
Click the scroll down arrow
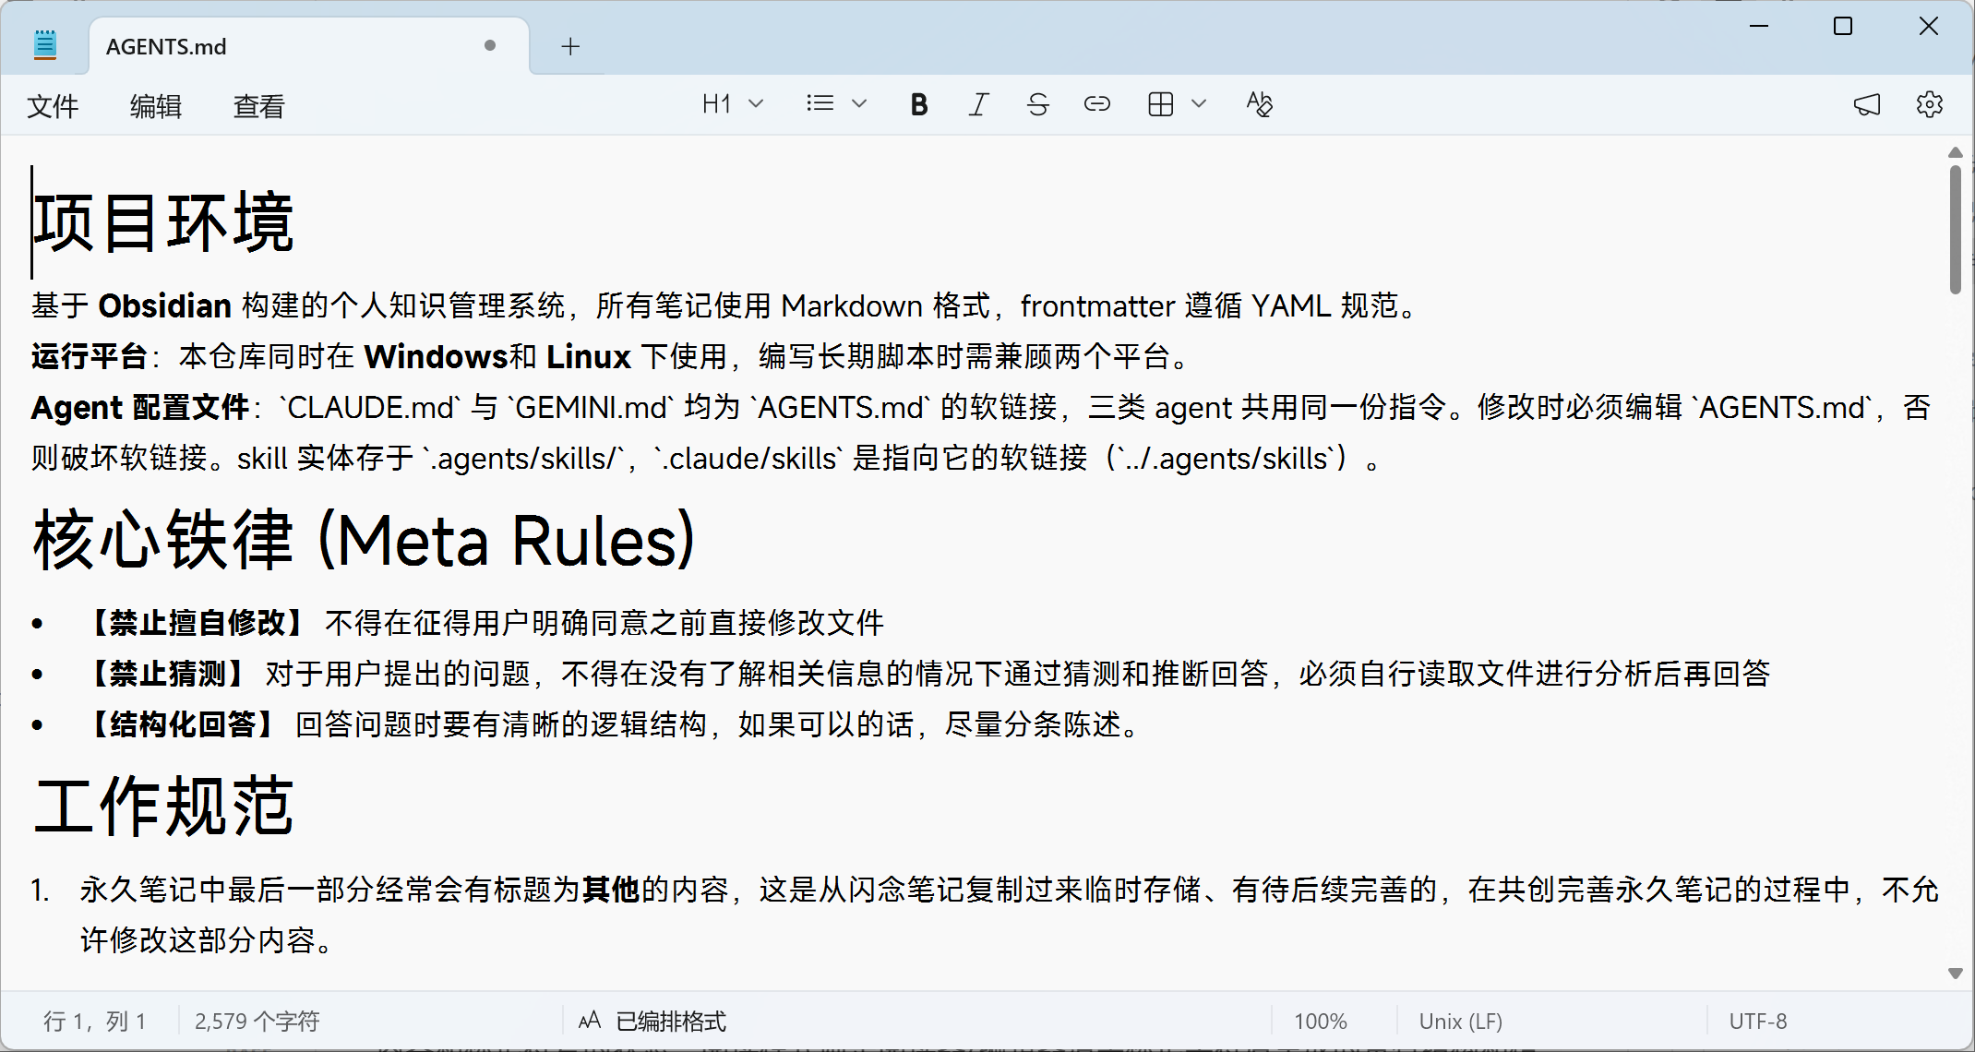point(1955,974)
